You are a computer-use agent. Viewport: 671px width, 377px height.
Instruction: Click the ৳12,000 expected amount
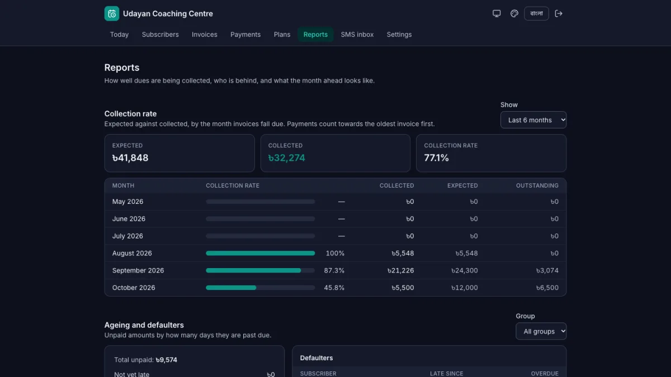(x=465, y=288)
